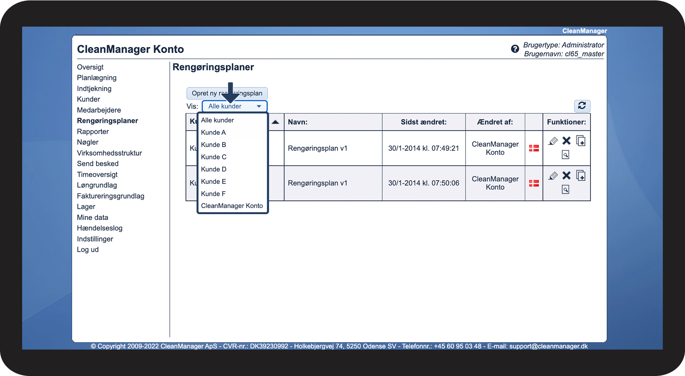Screen dimensions: 685x376
Task: Sort by customer column arrow
Action: click(x=275, y=122)
